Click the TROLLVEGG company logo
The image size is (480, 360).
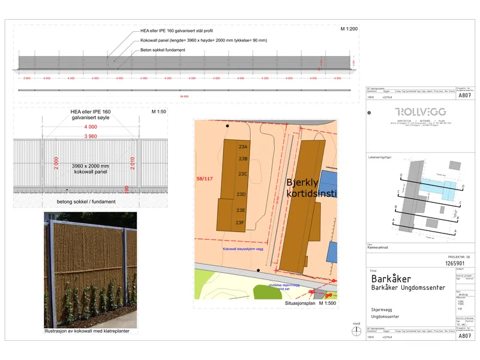(x=421, y=112)
